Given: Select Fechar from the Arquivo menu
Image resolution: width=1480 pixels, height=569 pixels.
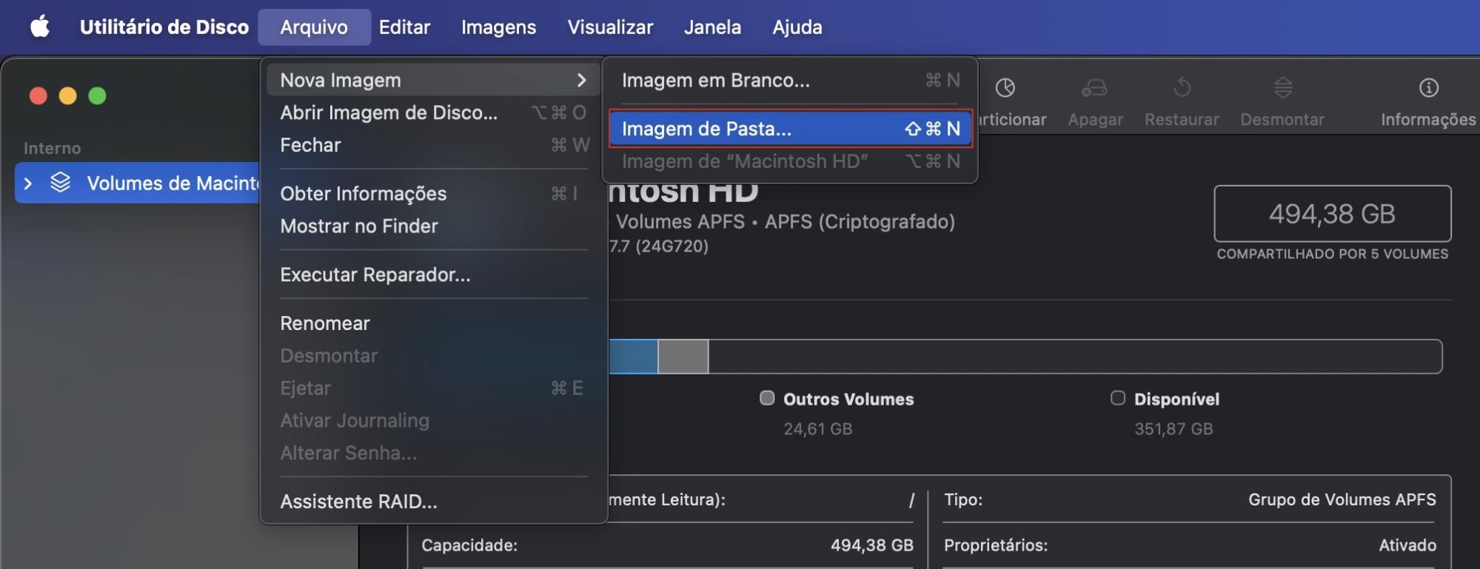Looking at the screenshot, I should pyautogui.click(x=433, y=145).
